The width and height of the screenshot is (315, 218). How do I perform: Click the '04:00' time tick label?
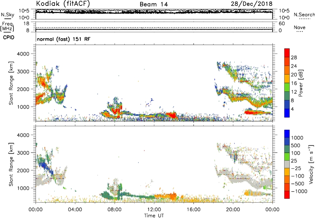click(x=75, y=210)
